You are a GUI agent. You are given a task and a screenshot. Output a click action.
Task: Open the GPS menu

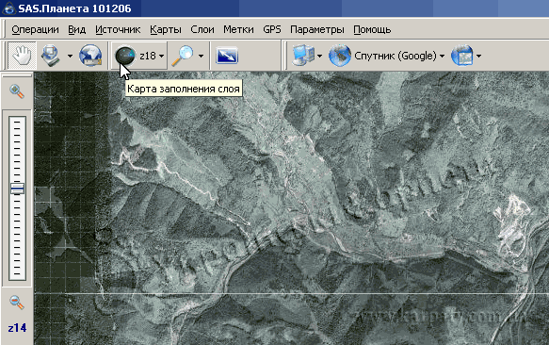coord(272,29)
